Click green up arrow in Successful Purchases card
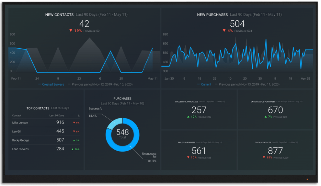The image size is (321, 186). (188, 117)
